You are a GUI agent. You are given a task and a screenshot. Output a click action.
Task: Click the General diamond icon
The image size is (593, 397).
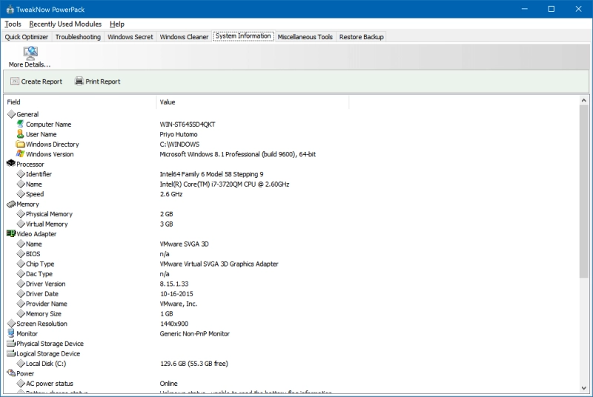coord(11,114)
